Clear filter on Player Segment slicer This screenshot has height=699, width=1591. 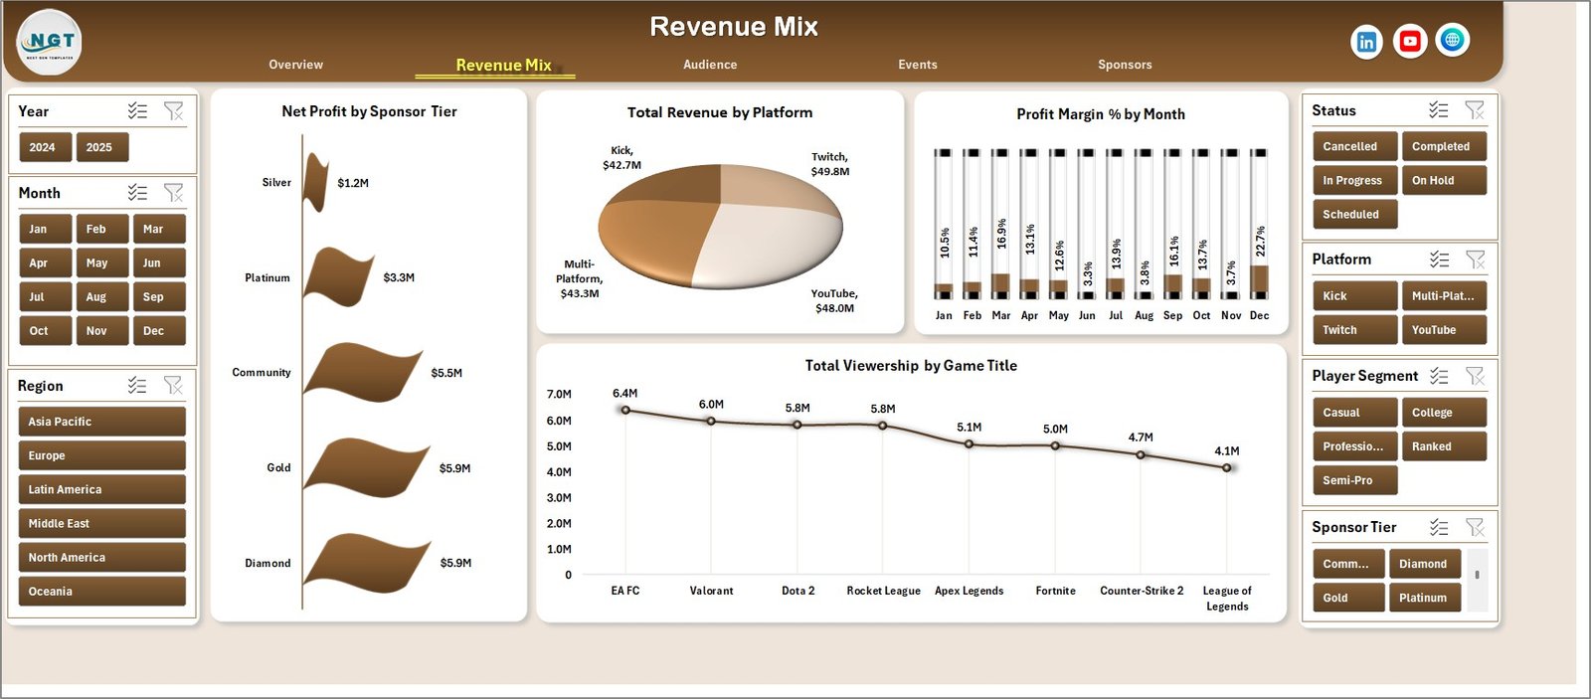1475,376
